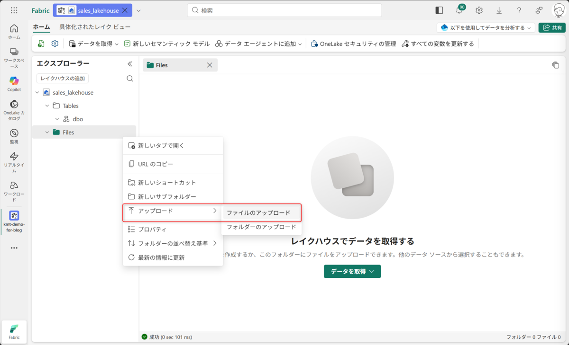
Task: Select the sales_lakehouse tree item
Action: pyautogui.click(x=73, y=93)
